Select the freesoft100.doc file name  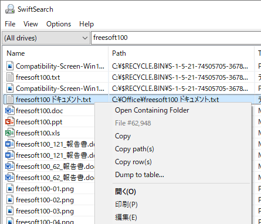[39, 111]
